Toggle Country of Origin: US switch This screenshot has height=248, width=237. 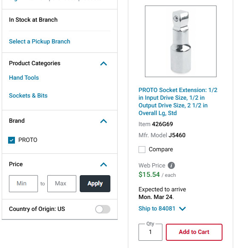(103, 209)
